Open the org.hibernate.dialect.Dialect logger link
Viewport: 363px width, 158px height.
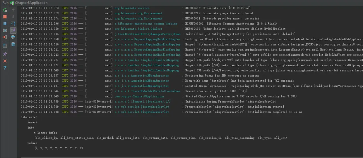click(138, 29)
